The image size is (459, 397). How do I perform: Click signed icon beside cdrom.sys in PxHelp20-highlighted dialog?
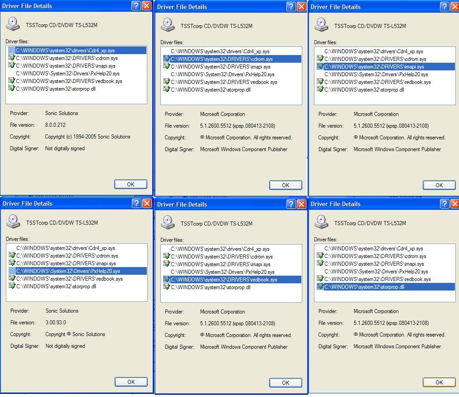pyautogui.click(x=12, y=255)
